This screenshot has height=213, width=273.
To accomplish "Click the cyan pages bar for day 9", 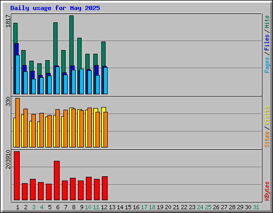I will point(82,81).
